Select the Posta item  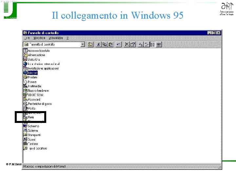point(29,108)
